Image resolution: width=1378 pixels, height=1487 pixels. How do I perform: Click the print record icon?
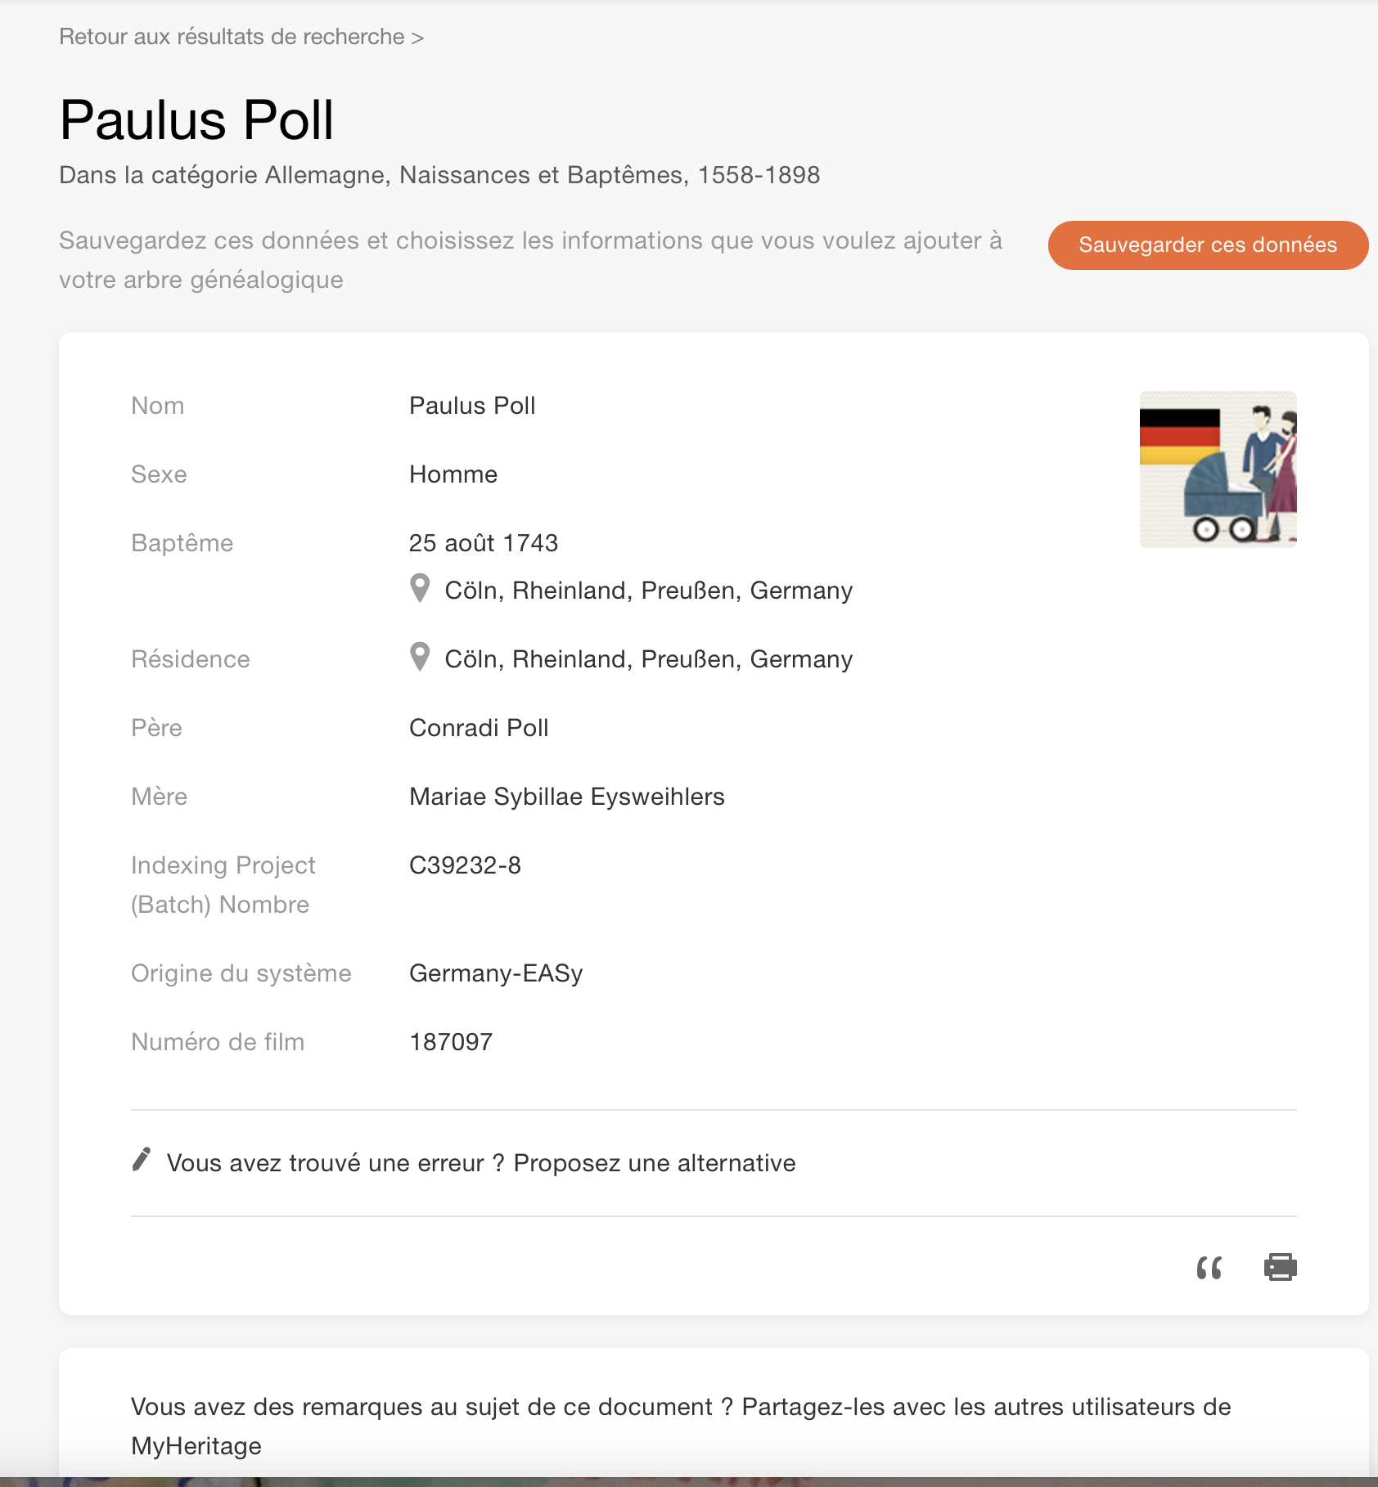point(1280,1267)
